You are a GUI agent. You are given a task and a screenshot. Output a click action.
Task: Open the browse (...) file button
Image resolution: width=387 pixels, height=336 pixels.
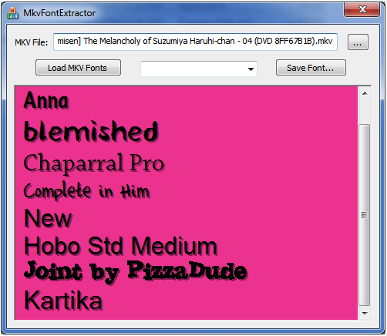(358, 42)
